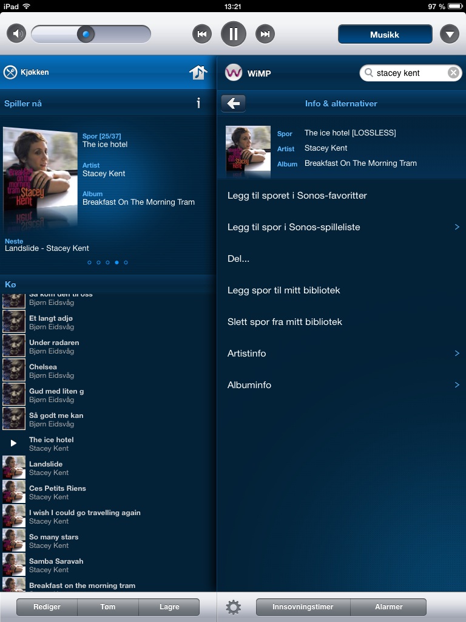
Task: Select the first page indicator dot
Action: (89, 262)
